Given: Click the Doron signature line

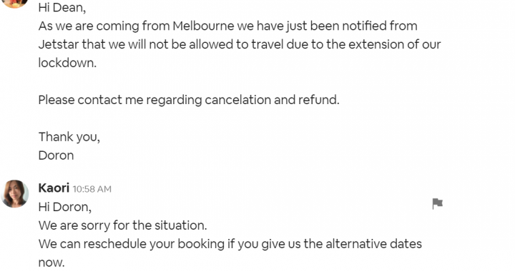Looking at the screenshot, I should pyautogui.click(x=57, y=155).
